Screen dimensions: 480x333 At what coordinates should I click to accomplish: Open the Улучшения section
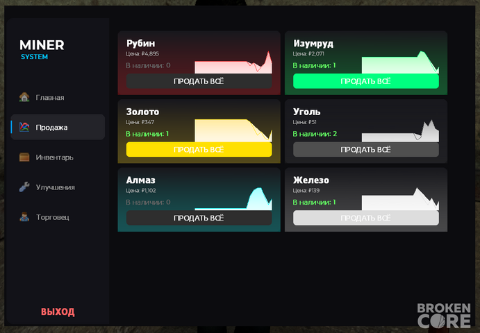point(58,187)
